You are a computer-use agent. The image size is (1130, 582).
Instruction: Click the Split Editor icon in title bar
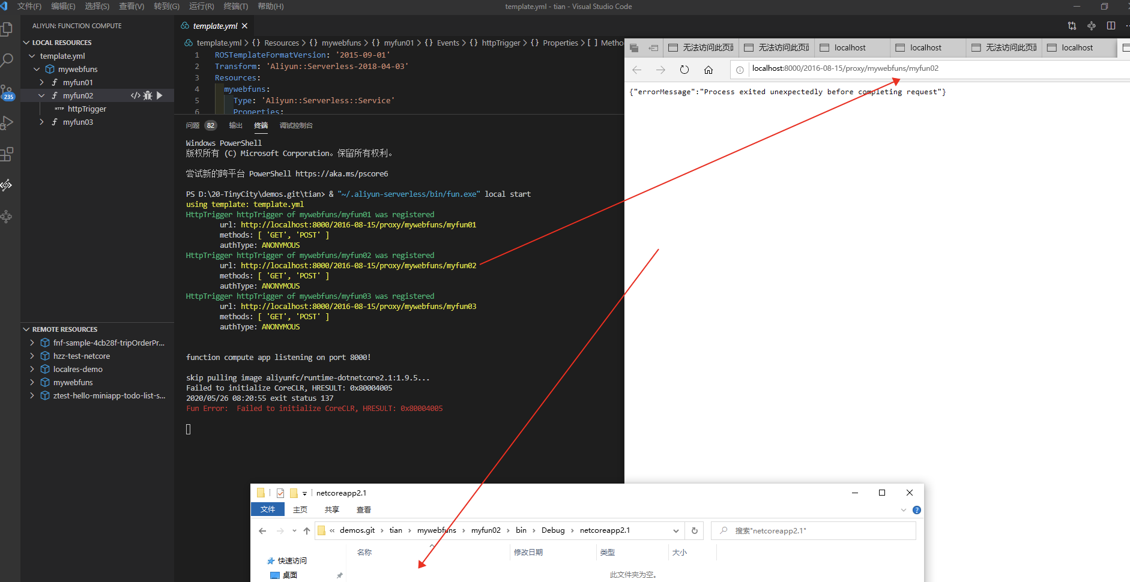click(1111, 25)
